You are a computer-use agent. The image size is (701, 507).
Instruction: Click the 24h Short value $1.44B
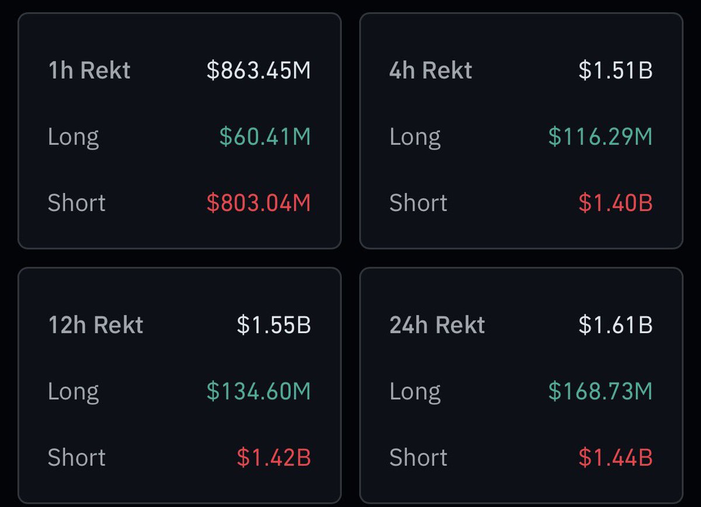point(616,458)
